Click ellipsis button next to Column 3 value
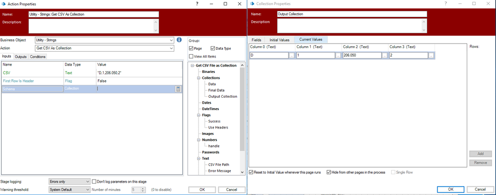Screen dimensions: 496x195 click(x=431, y=55)
